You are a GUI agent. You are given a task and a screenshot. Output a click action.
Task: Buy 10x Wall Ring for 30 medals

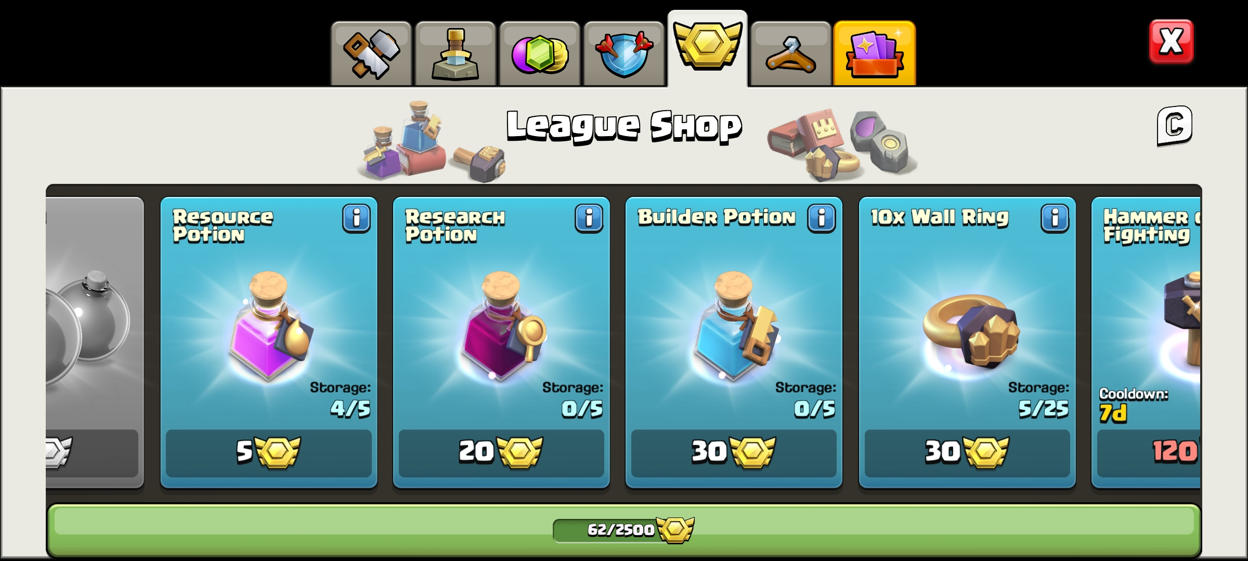pyautogui.click(x=967, y=453)
